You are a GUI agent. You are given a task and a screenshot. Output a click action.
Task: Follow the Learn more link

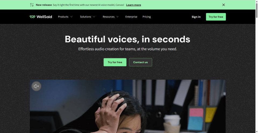(x=134, y=5)
